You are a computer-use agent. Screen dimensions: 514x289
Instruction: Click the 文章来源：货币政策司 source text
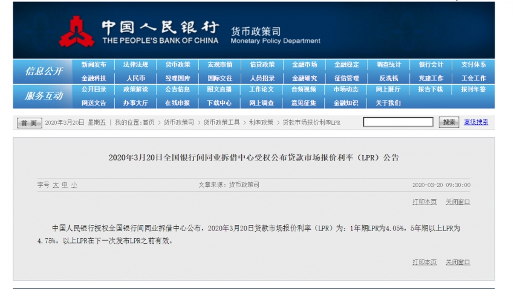[x=229, y=185]
